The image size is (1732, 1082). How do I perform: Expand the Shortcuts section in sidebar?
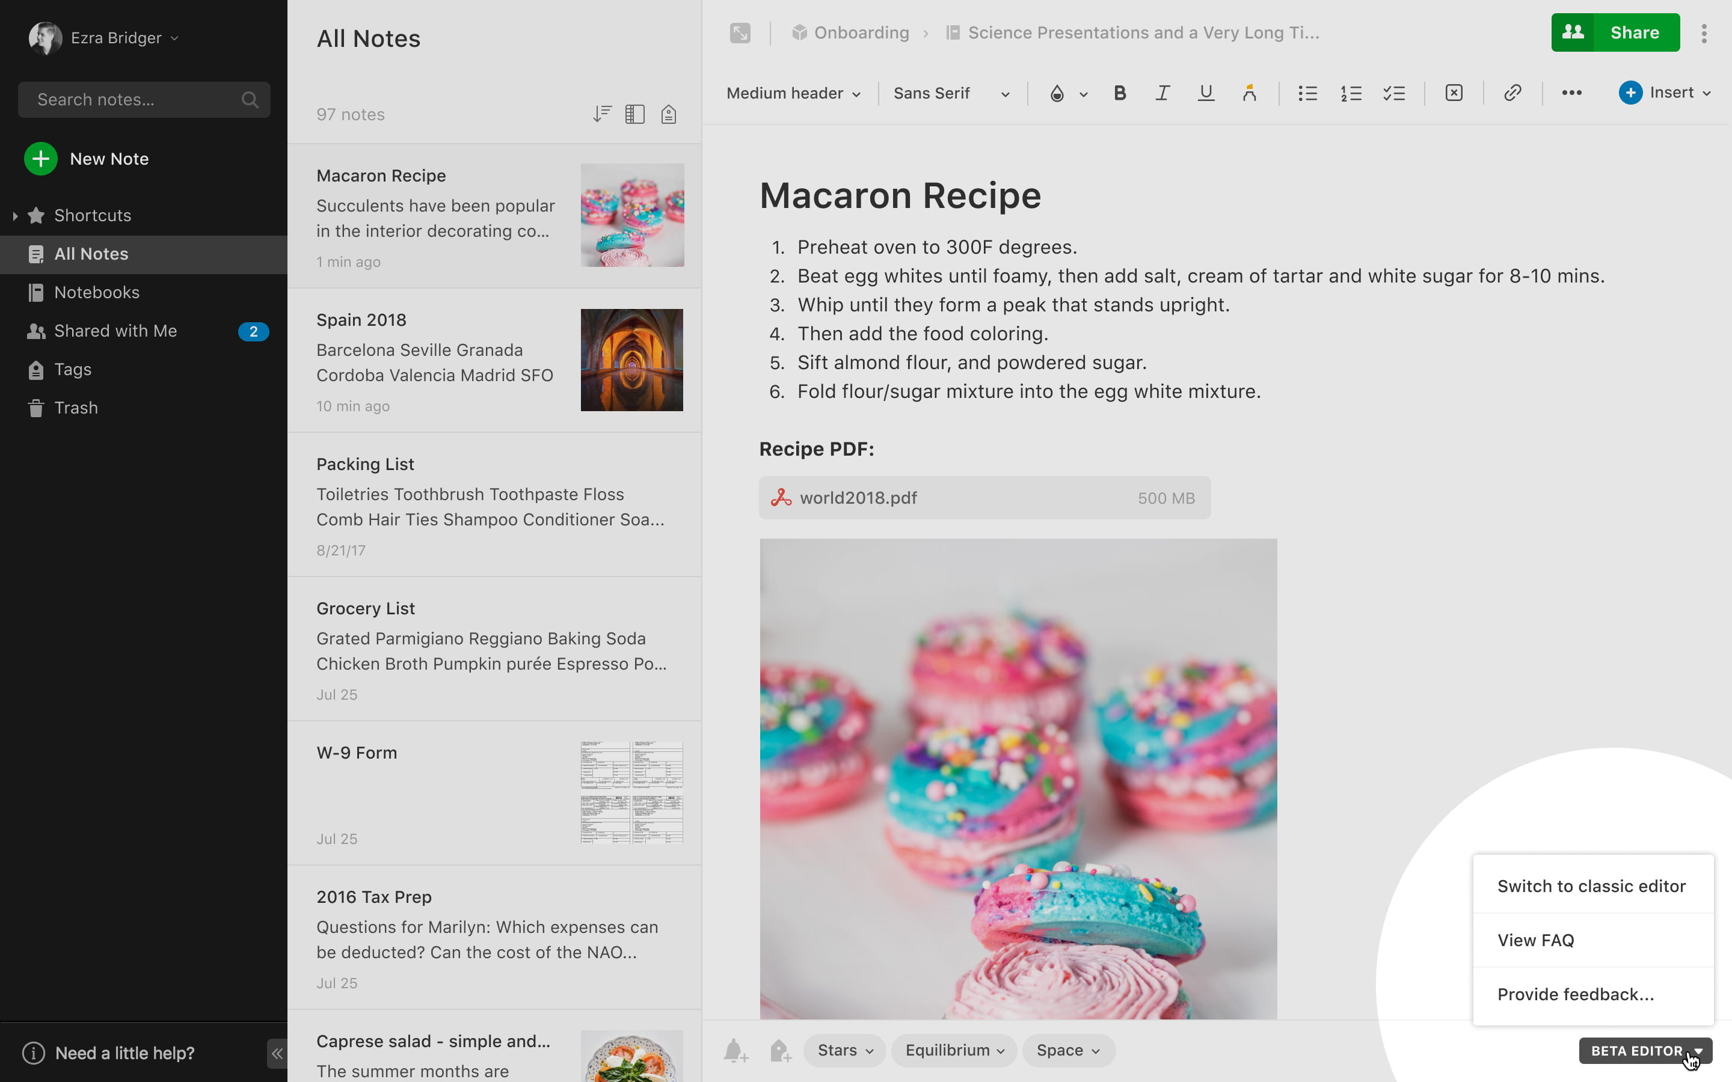16,215
